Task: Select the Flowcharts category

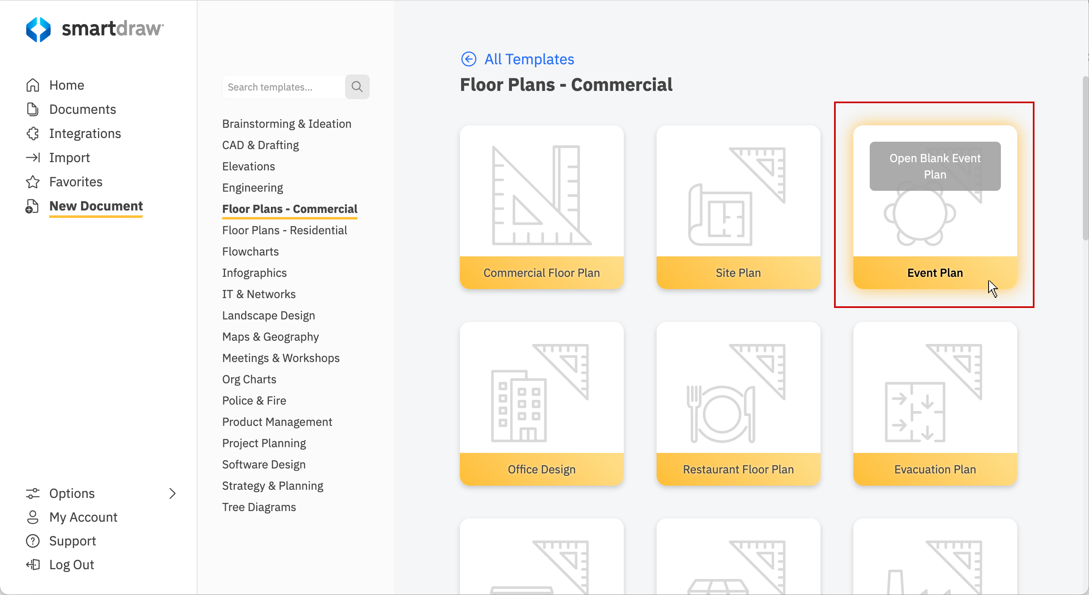Action: [x=250, y=251]
